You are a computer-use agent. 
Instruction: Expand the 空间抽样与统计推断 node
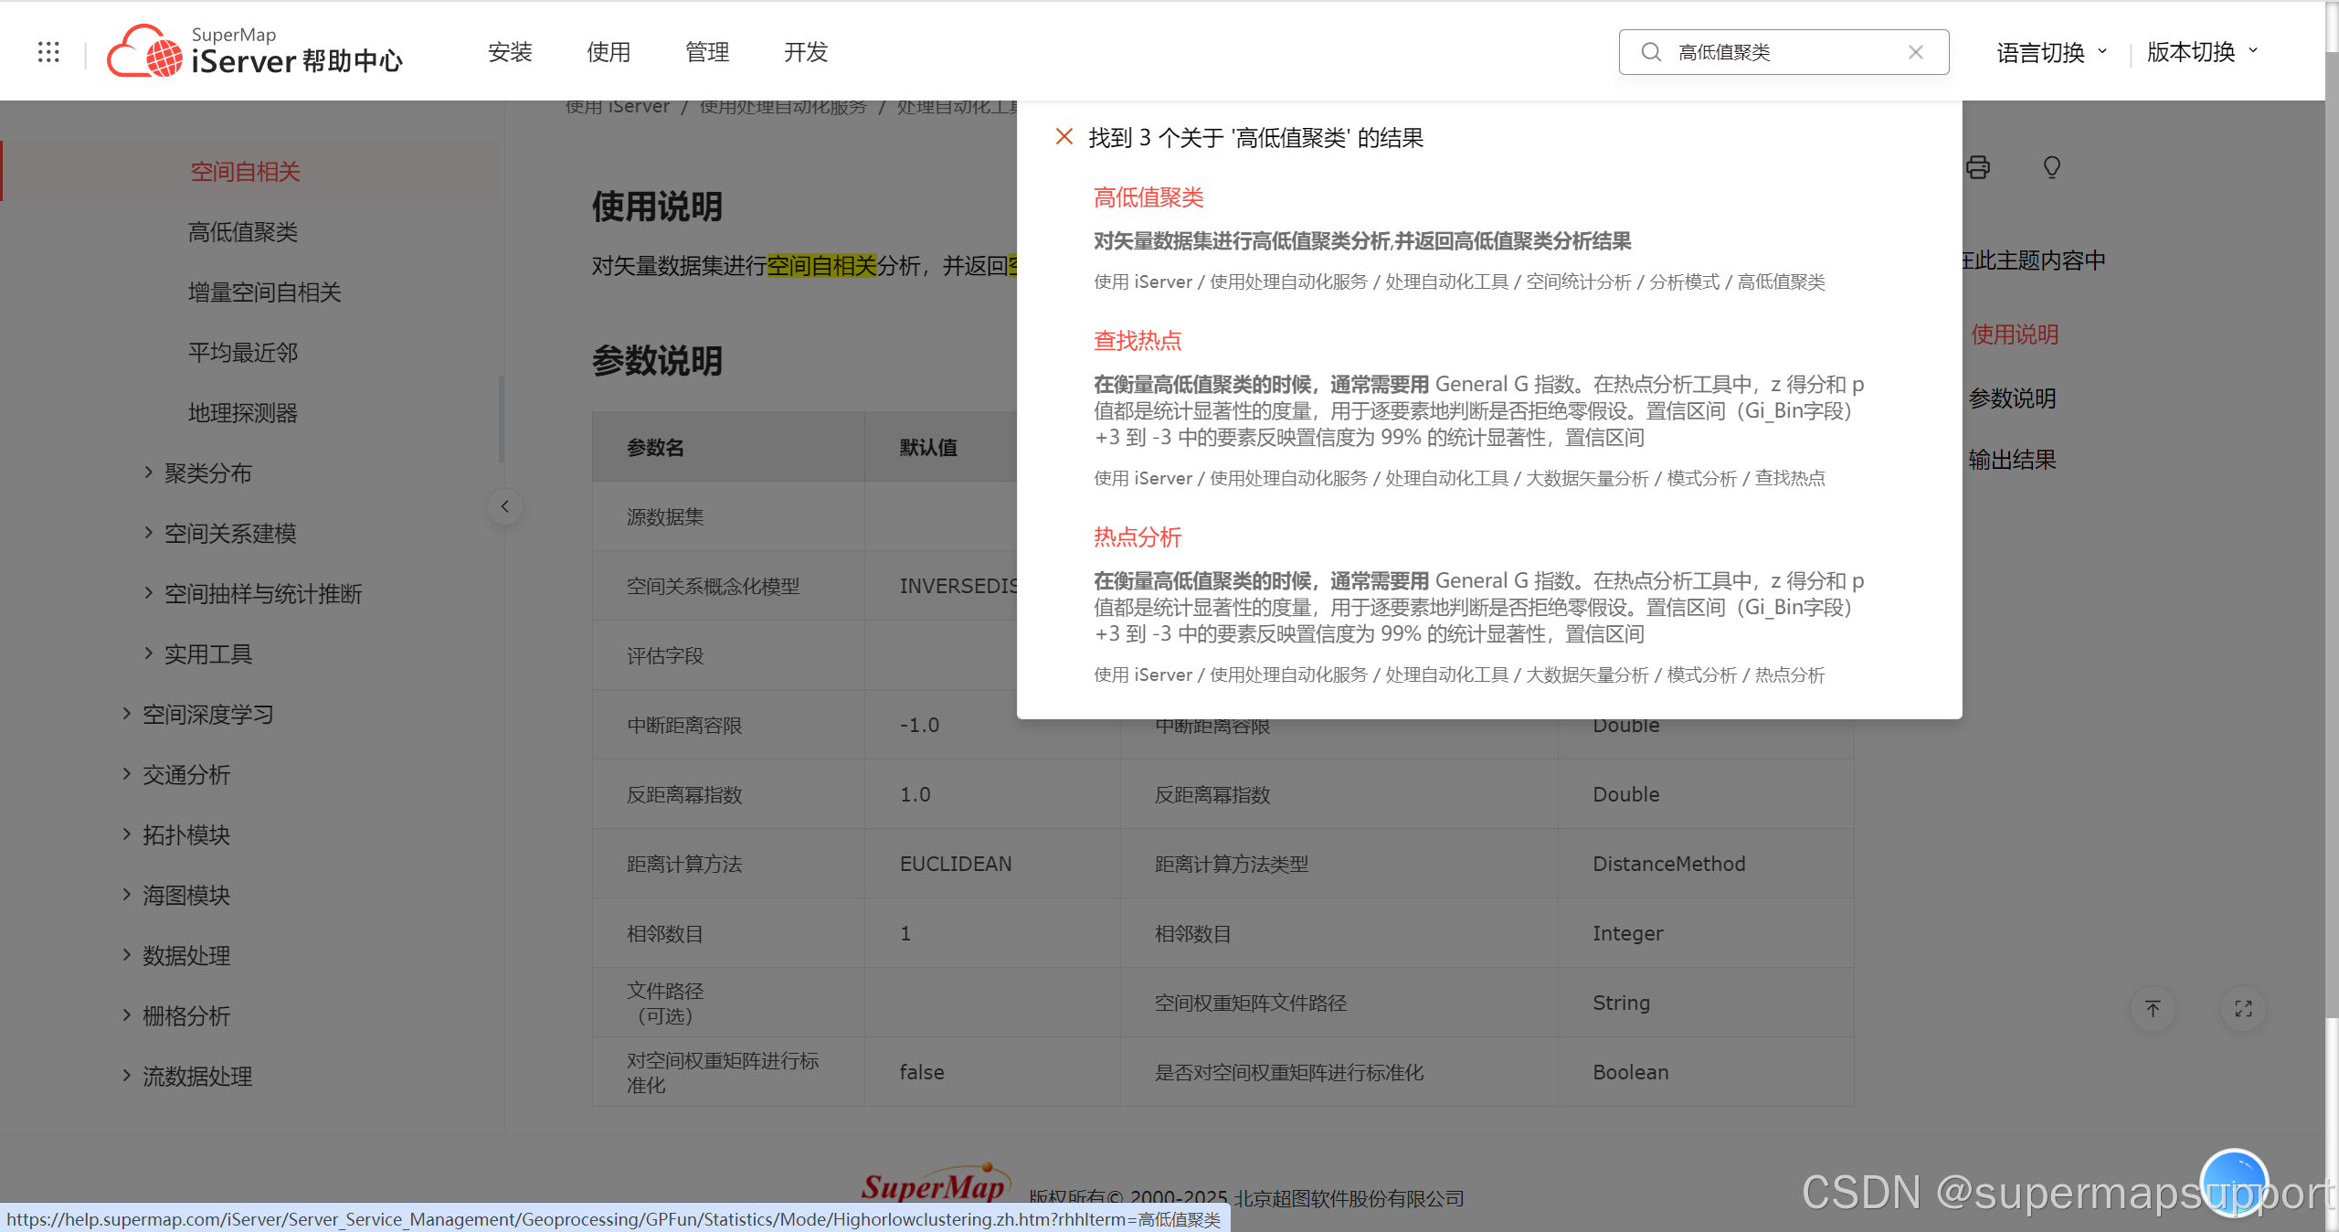[148, 593]
